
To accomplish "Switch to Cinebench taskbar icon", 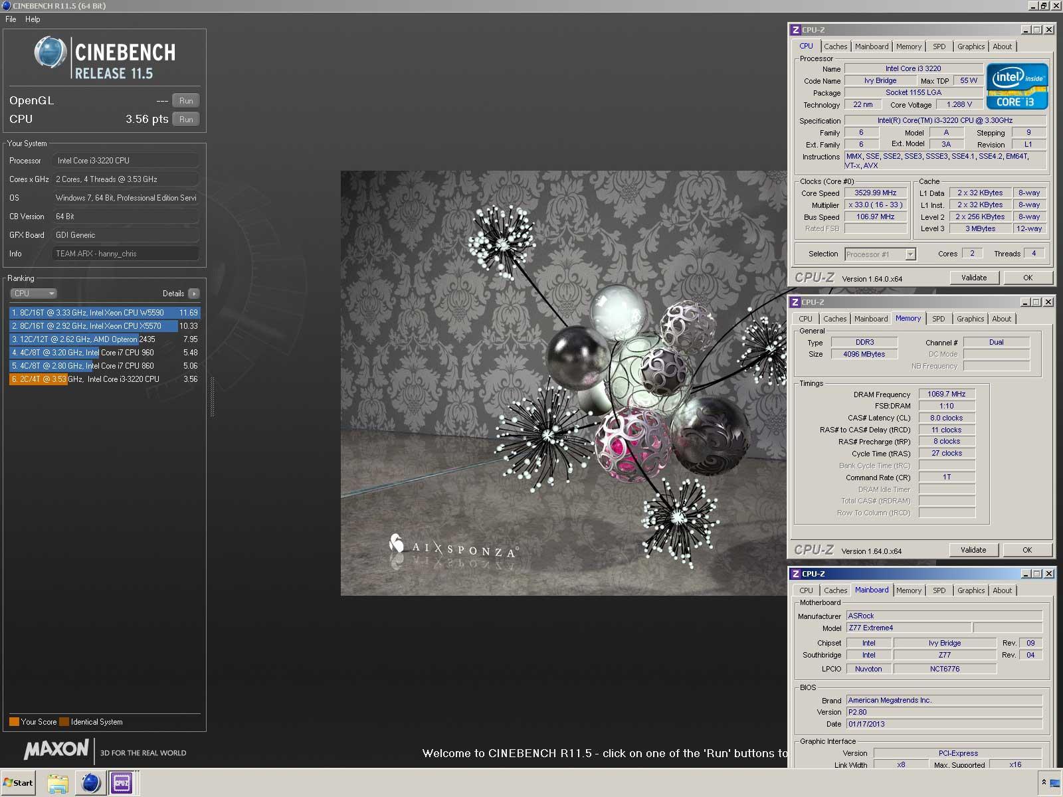I will tap(90, 783).
